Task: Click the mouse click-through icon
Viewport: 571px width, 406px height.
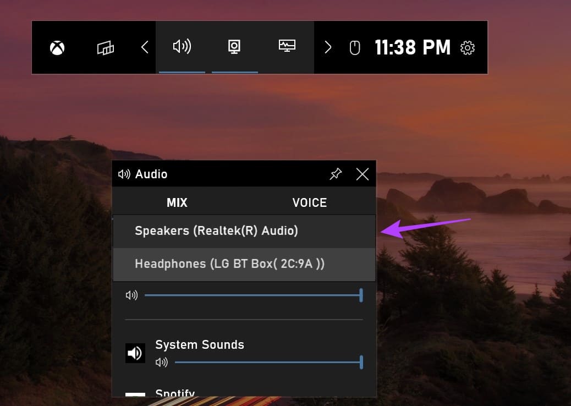Action: [355, 48]
